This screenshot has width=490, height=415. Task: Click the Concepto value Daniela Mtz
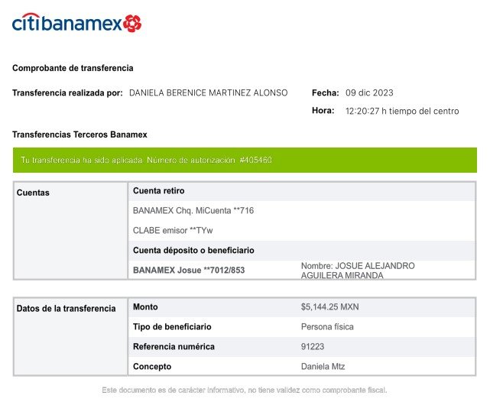click(323, 367)
